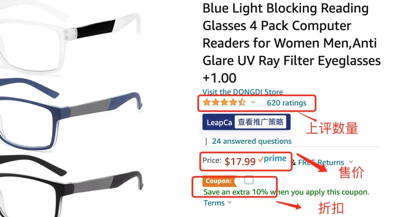Viewport: 394px width, 217px height.
Task: Visit the DONGDI Store link
Action: (x=243, y=92)
